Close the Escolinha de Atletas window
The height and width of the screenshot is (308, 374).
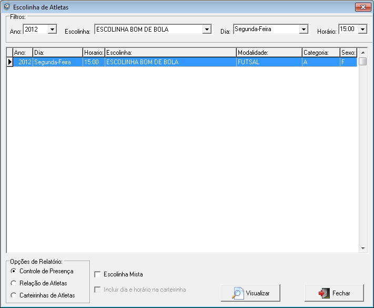[363, 7]
